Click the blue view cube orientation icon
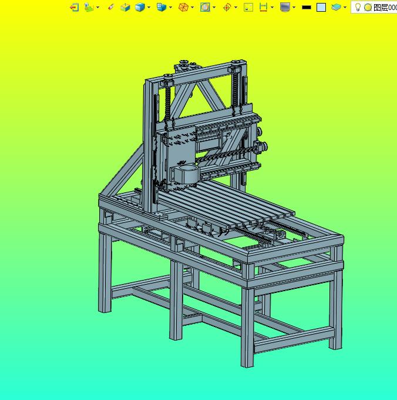The width and height of the screenshot is (397, 400). pyautogui.click(x=162, y=7)
